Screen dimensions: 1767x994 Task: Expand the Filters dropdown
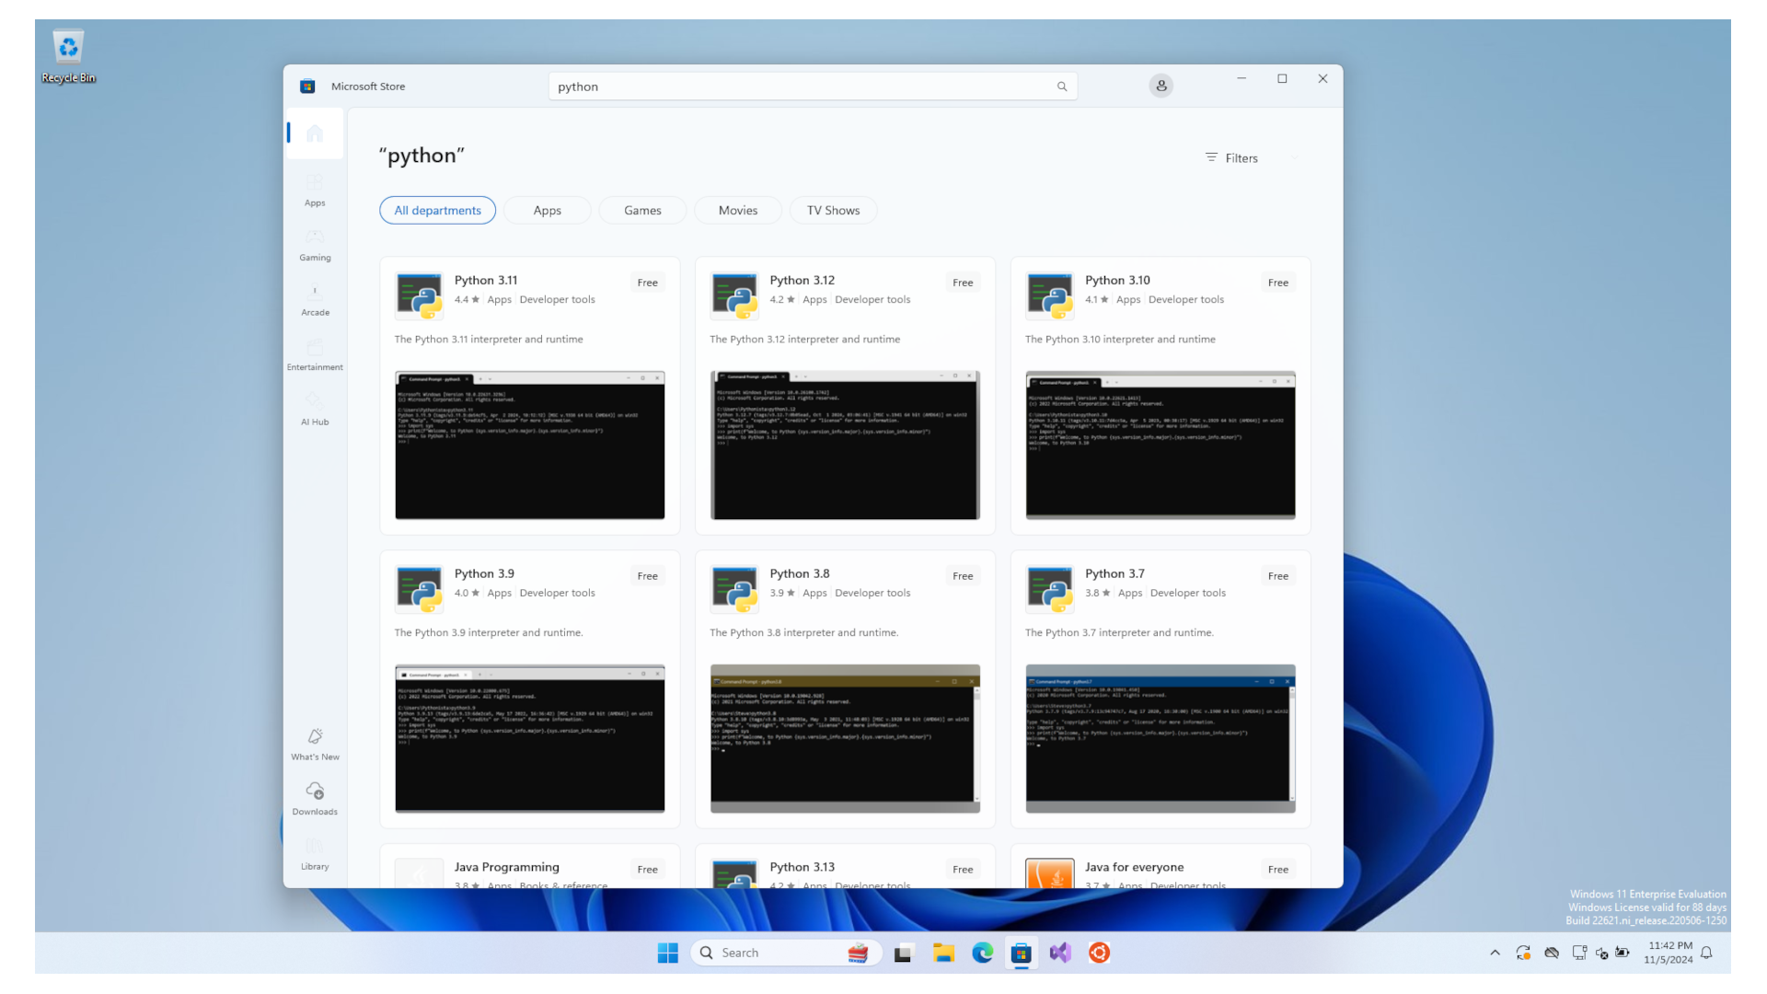point(1252,157)
